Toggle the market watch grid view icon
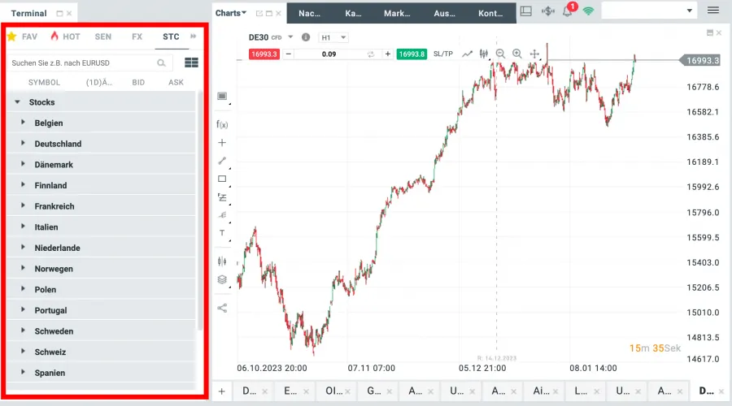The image size is (732, 406). (x=191, y=63)
